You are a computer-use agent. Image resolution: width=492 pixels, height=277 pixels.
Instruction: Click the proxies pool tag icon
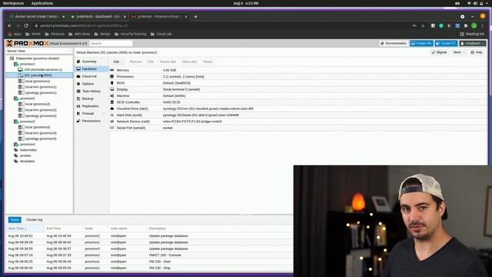pos(16,155)
